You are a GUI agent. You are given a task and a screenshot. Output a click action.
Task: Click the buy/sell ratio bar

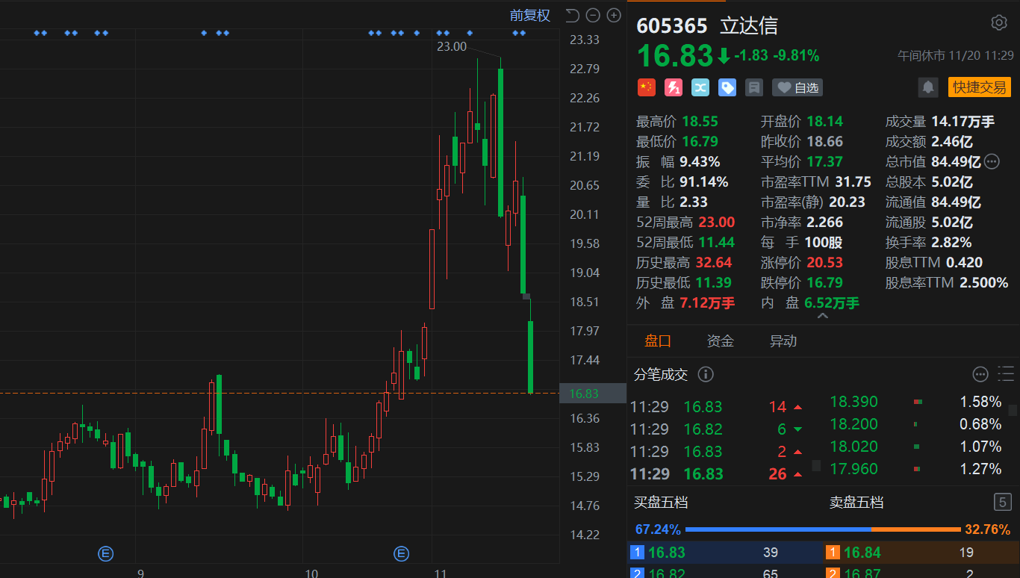(823, 529)
